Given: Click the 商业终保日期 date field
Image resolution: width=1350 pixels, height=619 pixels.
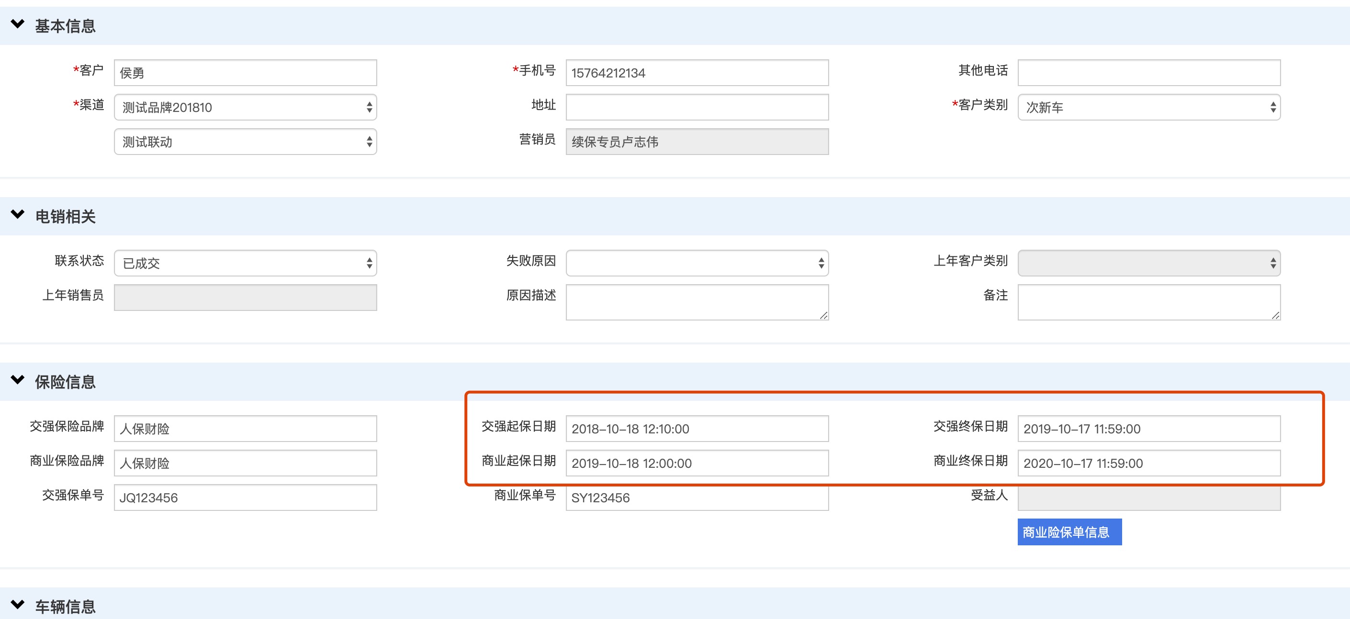Looking at the screenshot, I should (1148, 464).
